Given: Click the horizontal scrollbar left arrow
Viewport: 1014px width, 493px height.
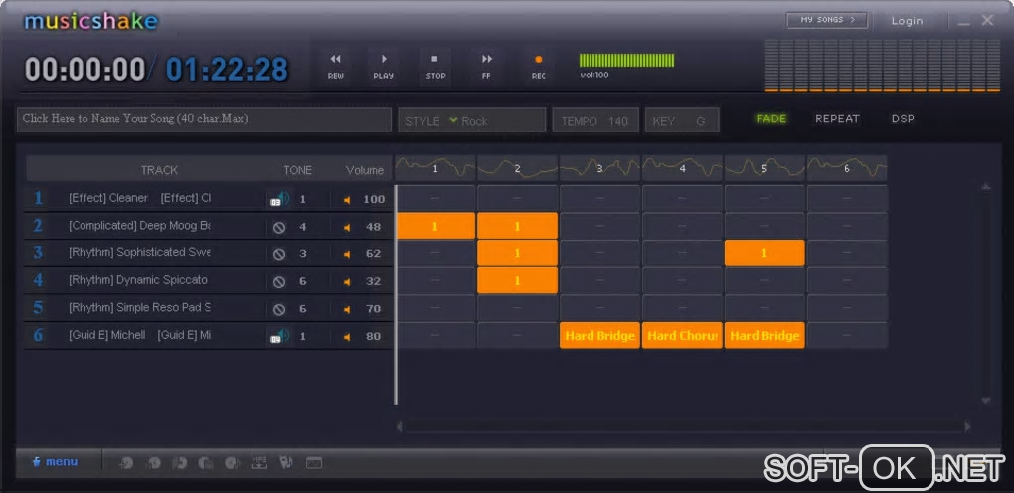Looking at the screenshot, I should point(400,427).
